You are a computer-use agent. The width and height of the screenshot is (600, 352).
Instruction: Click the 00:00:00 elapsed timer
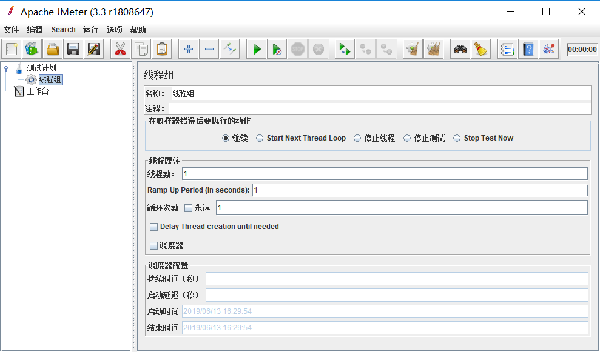point(582,49)
